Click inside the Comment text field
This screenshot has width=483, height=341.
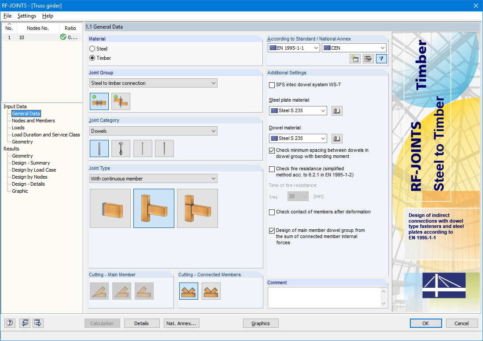324,297
